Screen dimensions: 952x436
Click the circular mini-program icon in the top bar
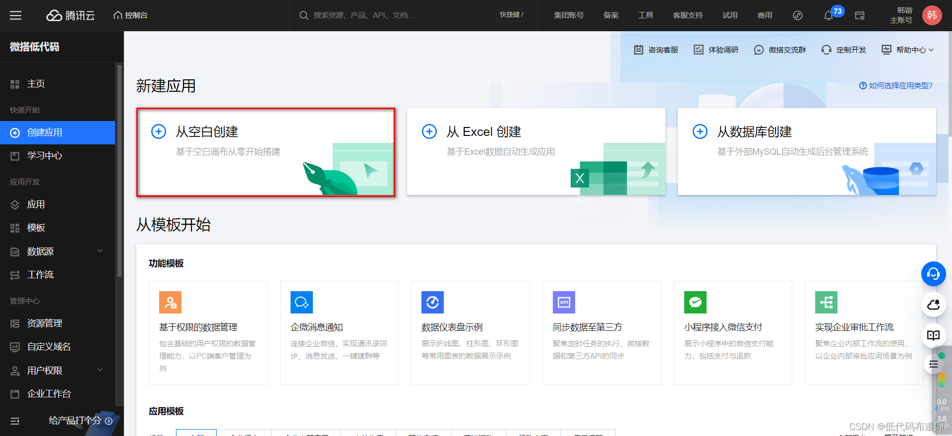[798, 15]
